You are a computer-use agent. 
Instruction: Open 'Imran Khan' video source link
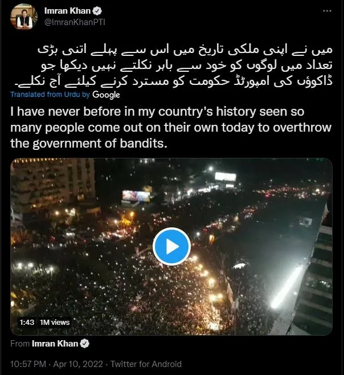pos(55,344)
